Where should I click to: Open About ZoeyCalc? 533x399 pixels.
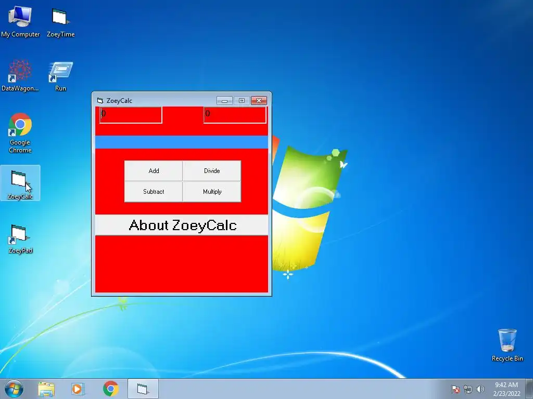182,225
